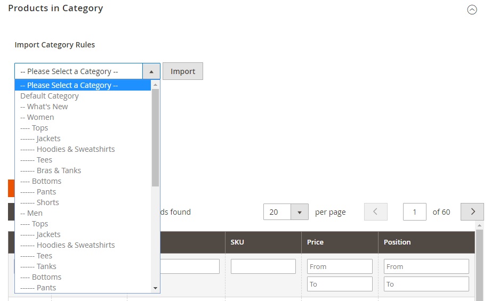Select highlighted 'Please Select a Category' option
Image resolution: width=491 pixels, height=301 pixels.
(83, 85)
